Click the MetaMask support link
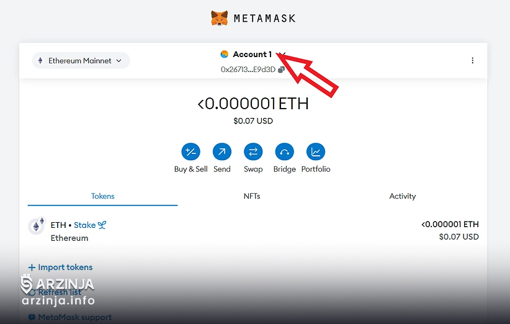Screen dimensions: 510x324 point(70,317)
